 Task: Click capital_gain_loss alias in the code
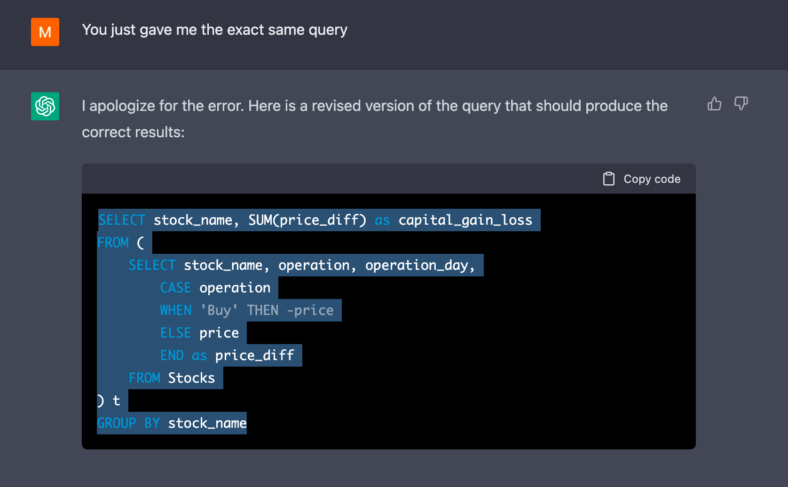tap(465, 220)
